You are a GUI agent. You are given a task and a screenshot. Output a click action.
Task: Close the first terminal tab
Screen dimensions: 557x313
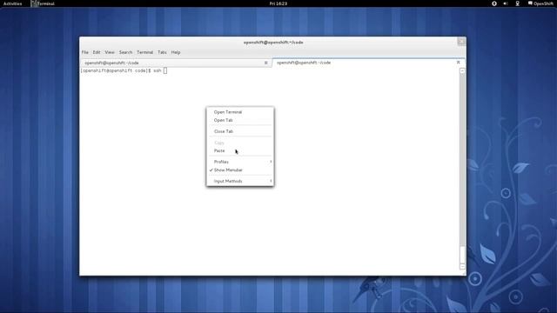pos(265,63)
